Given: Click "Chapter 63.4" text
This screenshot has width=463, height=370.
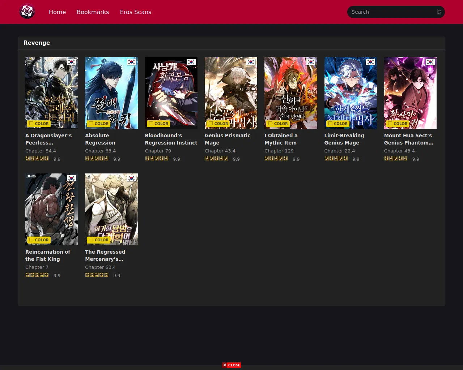Looking at the screenshot, I should point(100,151).
